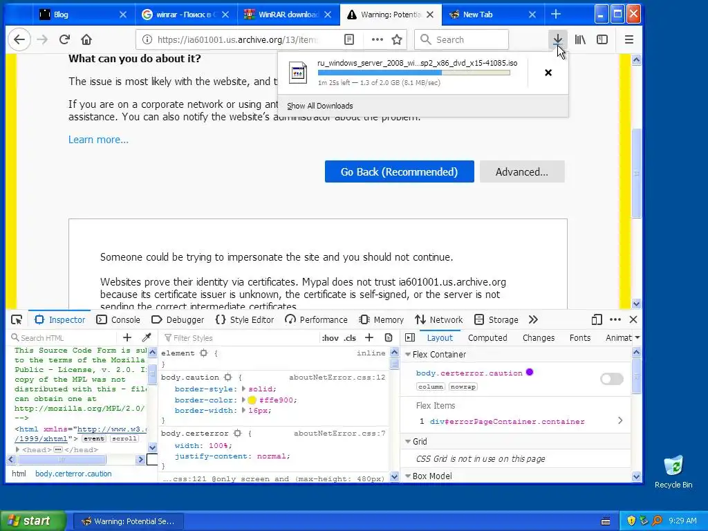Viewport: 708px width, 531px height.
Task: Show more DevTools tabs chevron
Action: tap(533, 319)
